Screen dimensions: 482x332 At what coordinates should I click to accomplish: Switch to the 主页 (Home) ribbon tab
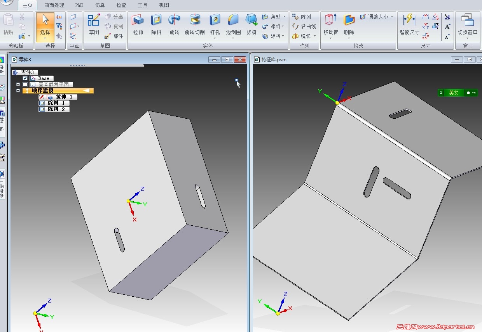point(28,5)
